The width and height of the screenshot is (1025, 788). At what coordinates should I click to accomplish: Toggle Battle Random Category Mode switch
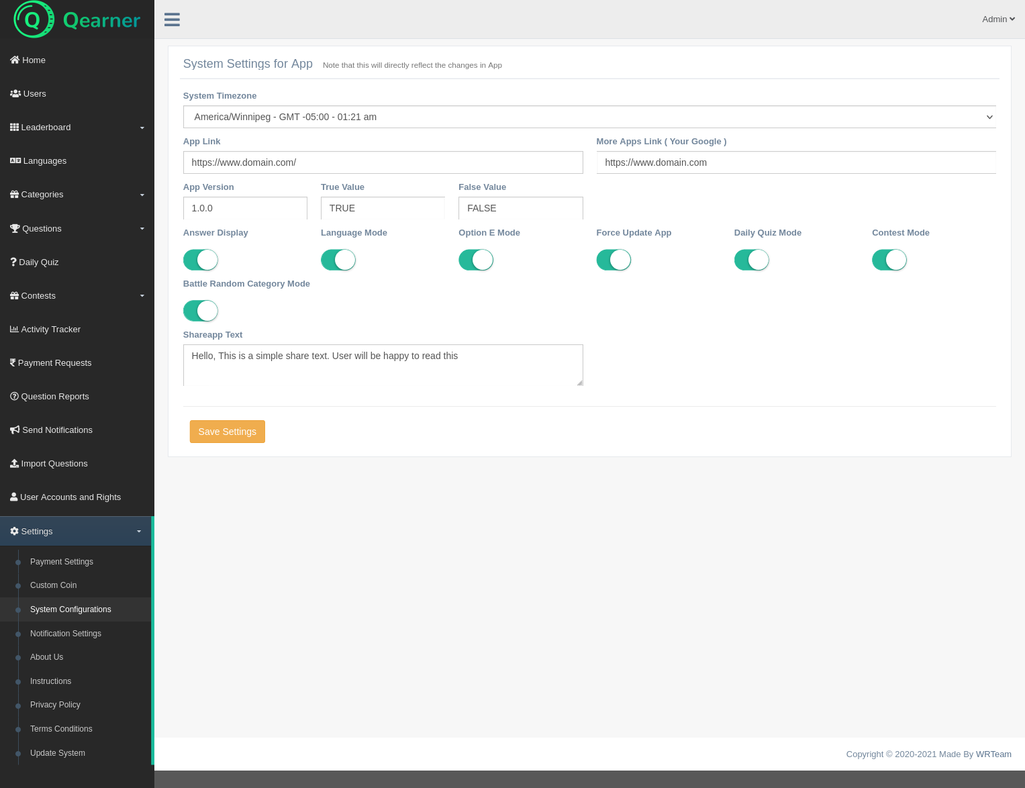201,311
